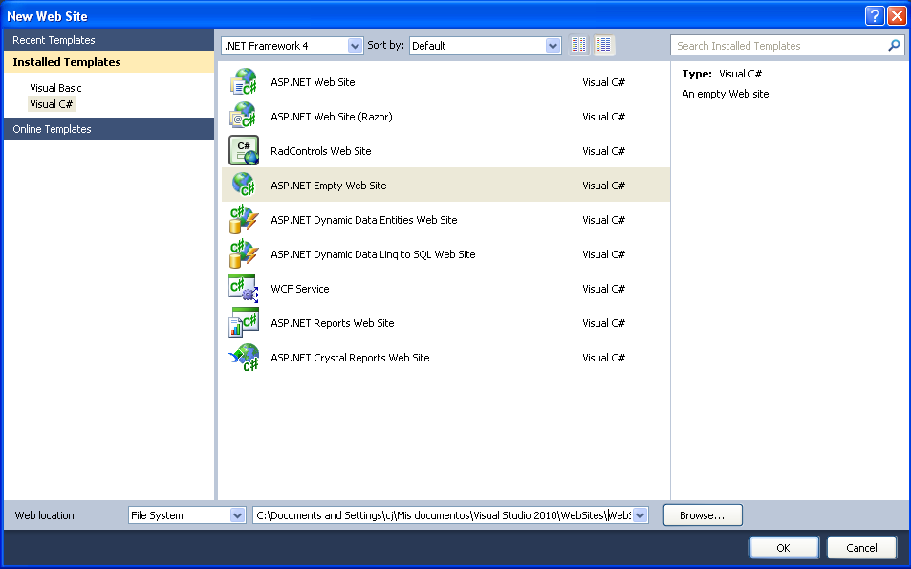
Task: Open the Sort by dropdown
Action: (x=553, y=45)
